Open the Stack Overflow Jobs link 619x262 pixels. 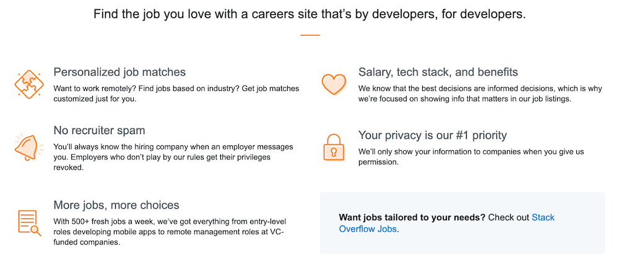pos(447,223)
